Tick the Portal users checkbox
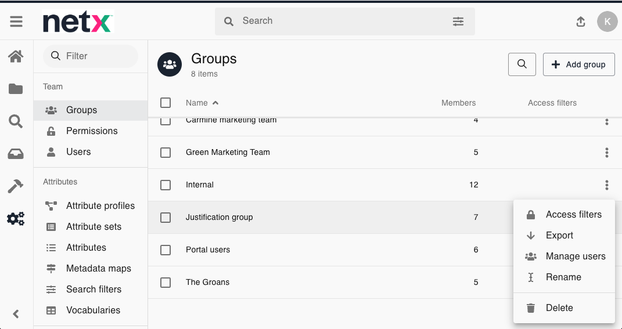Viewport: 622px width, 329px height. coord(166,250)
